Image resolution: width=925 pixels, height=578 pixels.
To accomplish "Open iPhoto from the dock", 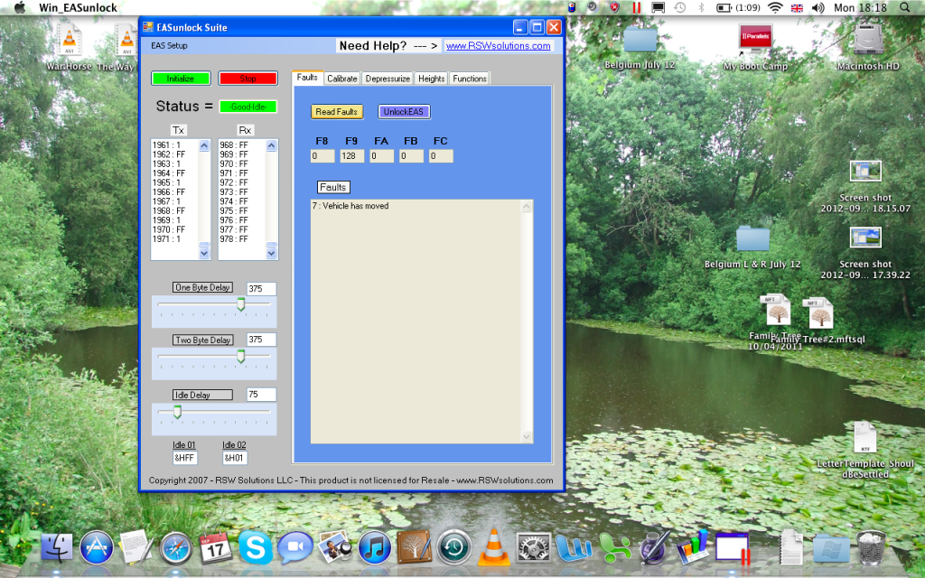I will 335,547.
